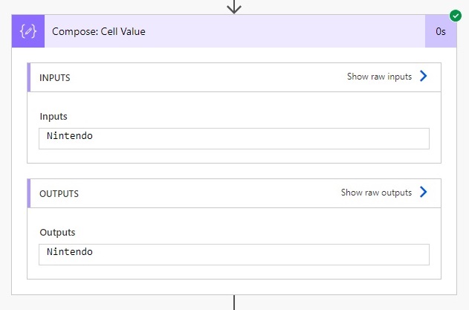Click the Show raw inputs chevron arrow
The width and height of the screenshot is (469, 310).
tap(423, 76)
